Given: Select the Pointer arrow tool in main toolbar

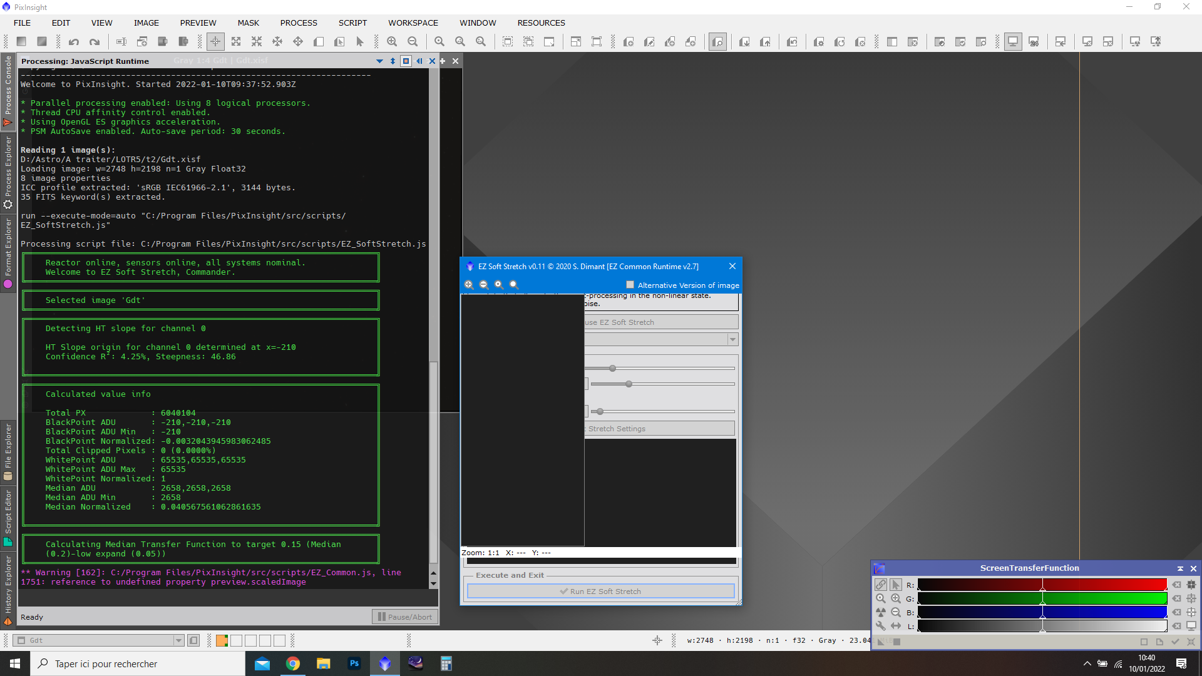Looking at the screenshot, I should [x=360, y=42].
